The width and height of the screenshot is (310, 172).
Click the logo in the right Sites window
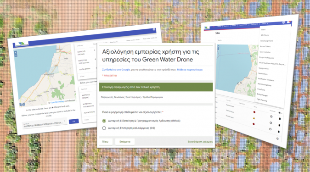206,28
